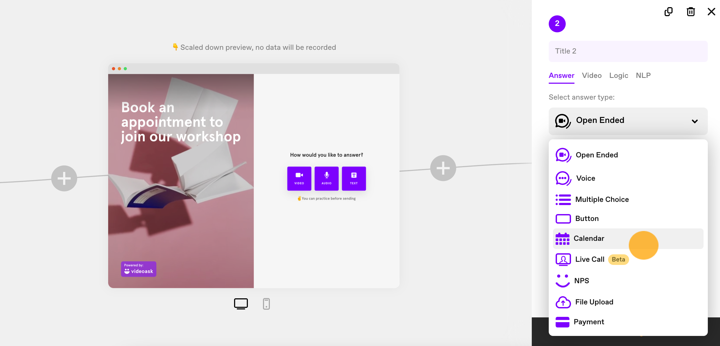Add a step after with right plus button
The image size is (720, 346).
(x=443, y=168)
